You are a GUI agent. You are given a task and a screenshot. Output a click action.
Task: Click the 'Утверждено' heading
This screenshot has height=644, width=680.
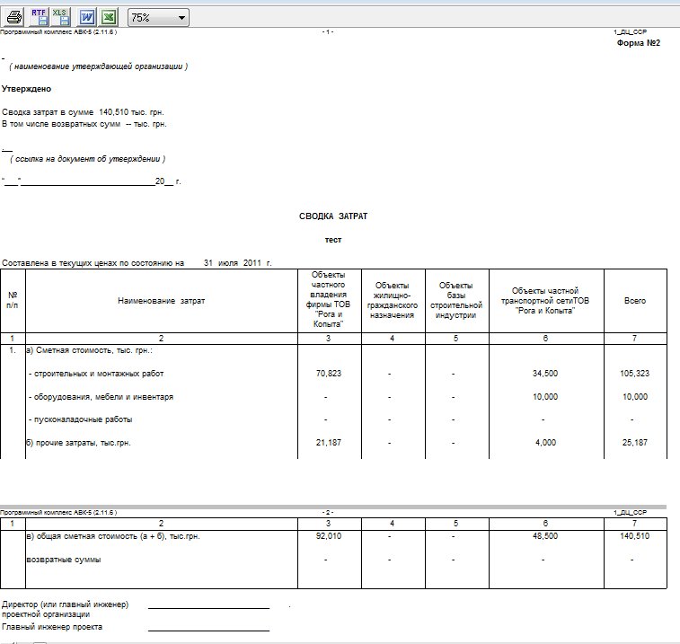(27, 89)
